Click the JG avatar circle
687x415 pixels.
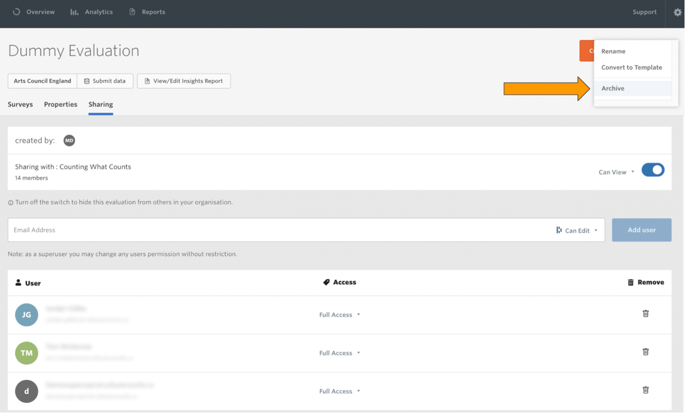(x=27, y=316)
